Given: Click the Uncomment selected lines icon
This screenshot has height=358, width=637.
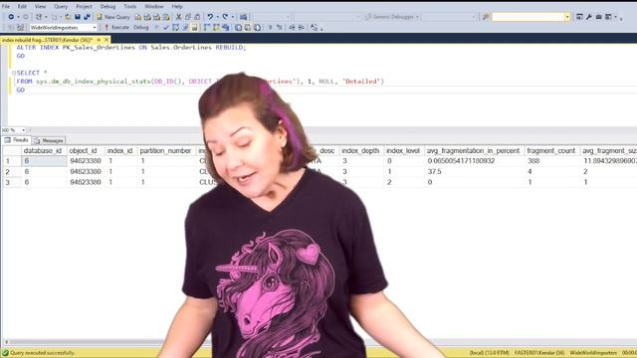Looking at the screenshot, I should coord(279,28).
